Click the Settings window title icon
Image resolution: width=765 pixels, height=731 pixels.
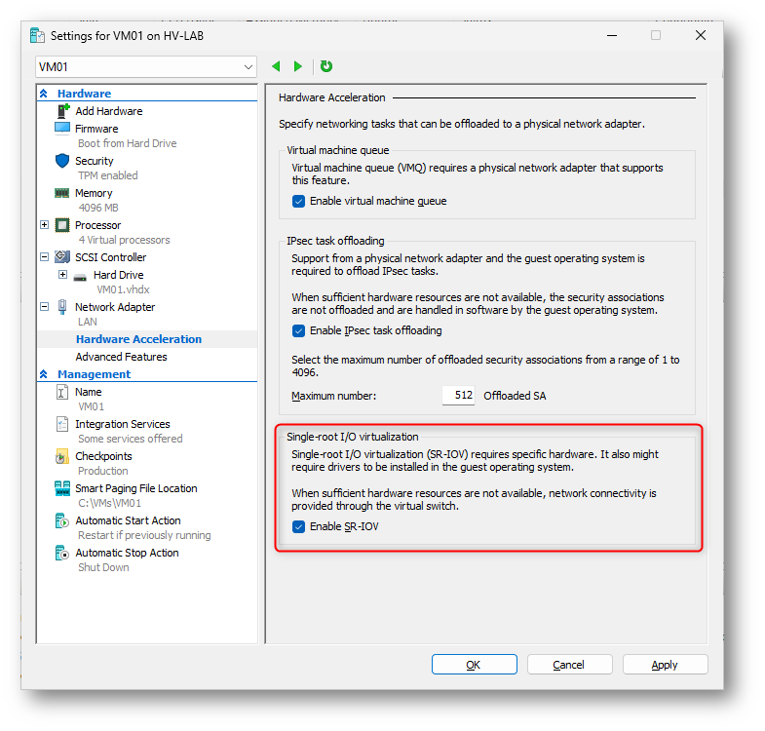pyautogui.click(x=38, y=36)
